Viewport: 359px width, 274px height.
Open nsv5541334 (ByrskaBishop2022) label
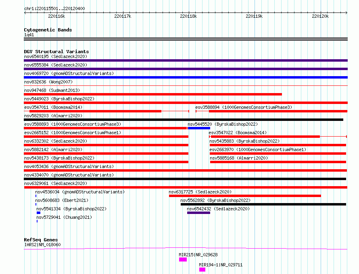click(x=71, y=209)
